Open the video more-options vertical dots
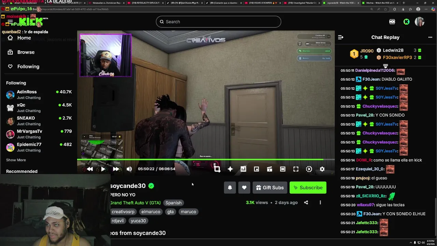The height and width of the screenshot is (246, 437). [x=320, y=203]
